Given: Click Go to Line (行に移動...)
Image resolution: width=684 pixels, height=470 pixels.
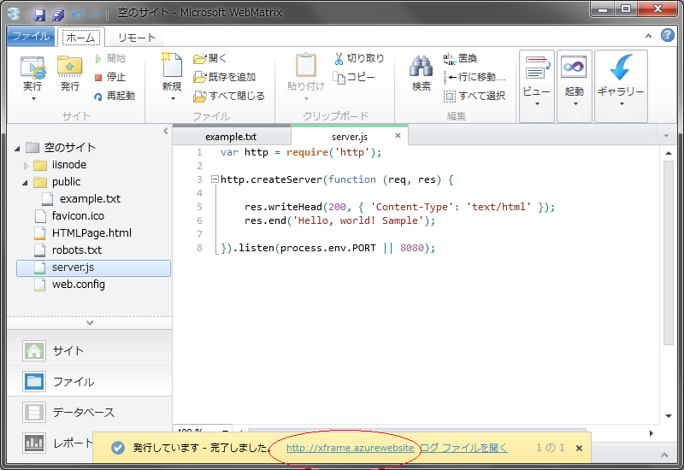Looking at the screenshot, I should click(x=475, y=77).
